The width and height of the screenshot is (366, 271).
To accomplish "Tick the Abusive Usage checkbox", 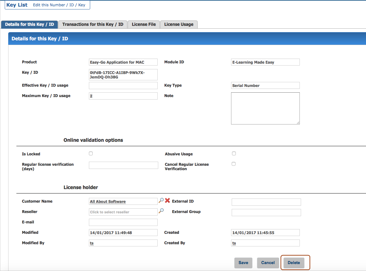I will click(x=234, y=153).
